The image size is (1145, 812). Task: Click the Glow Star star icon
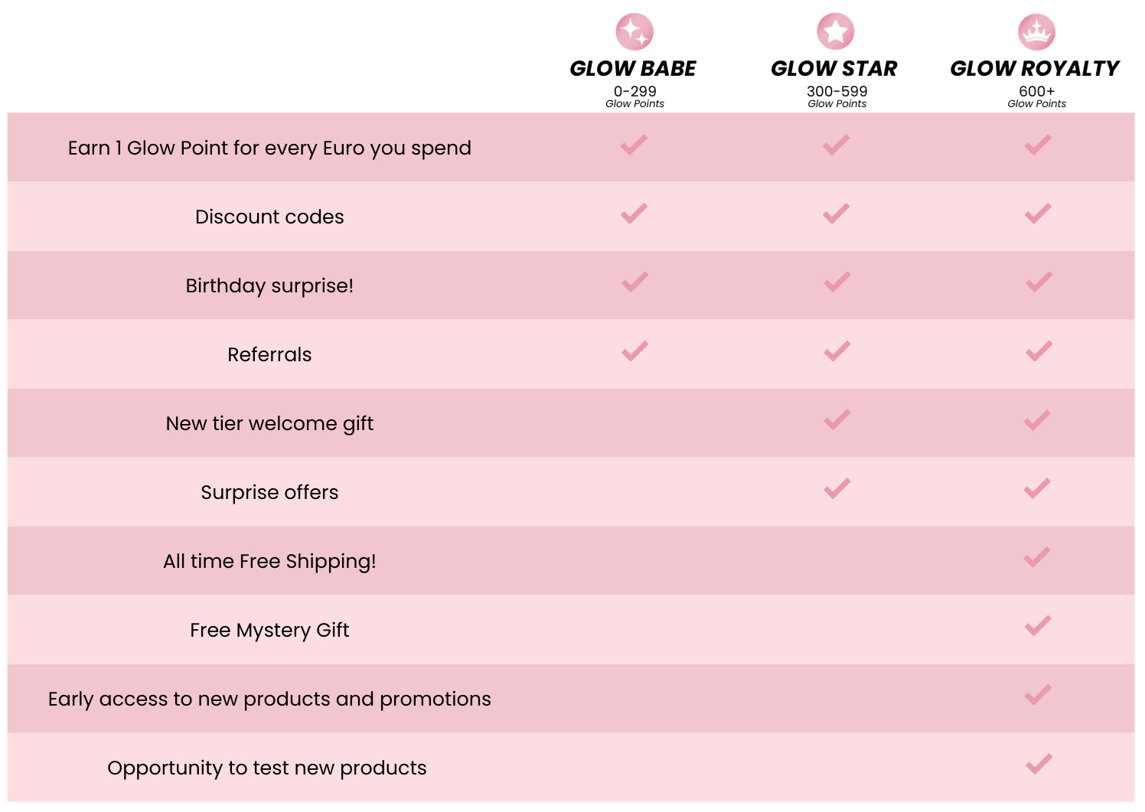click(x=835, y=32)
